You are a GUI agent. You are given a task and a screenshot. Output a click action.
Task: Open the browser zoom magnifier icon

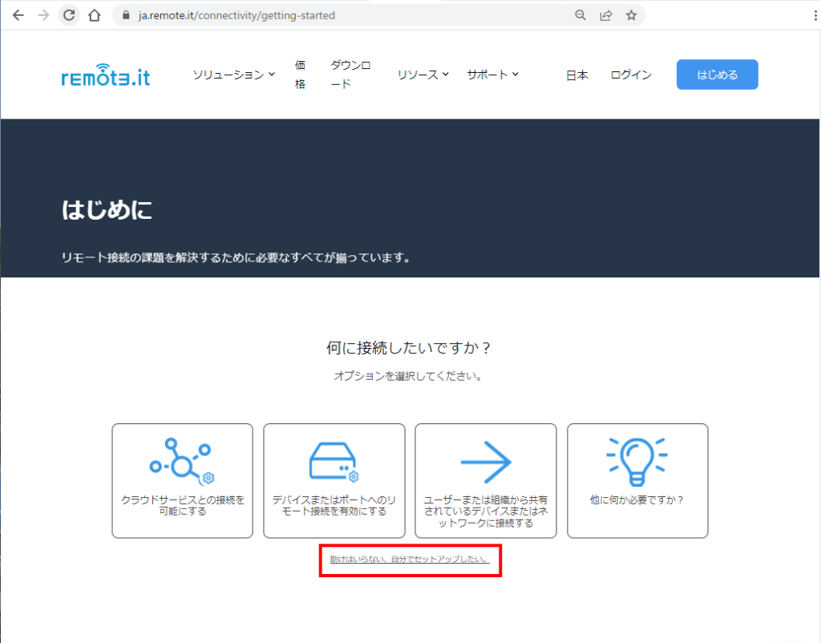[x=580, y=15]
